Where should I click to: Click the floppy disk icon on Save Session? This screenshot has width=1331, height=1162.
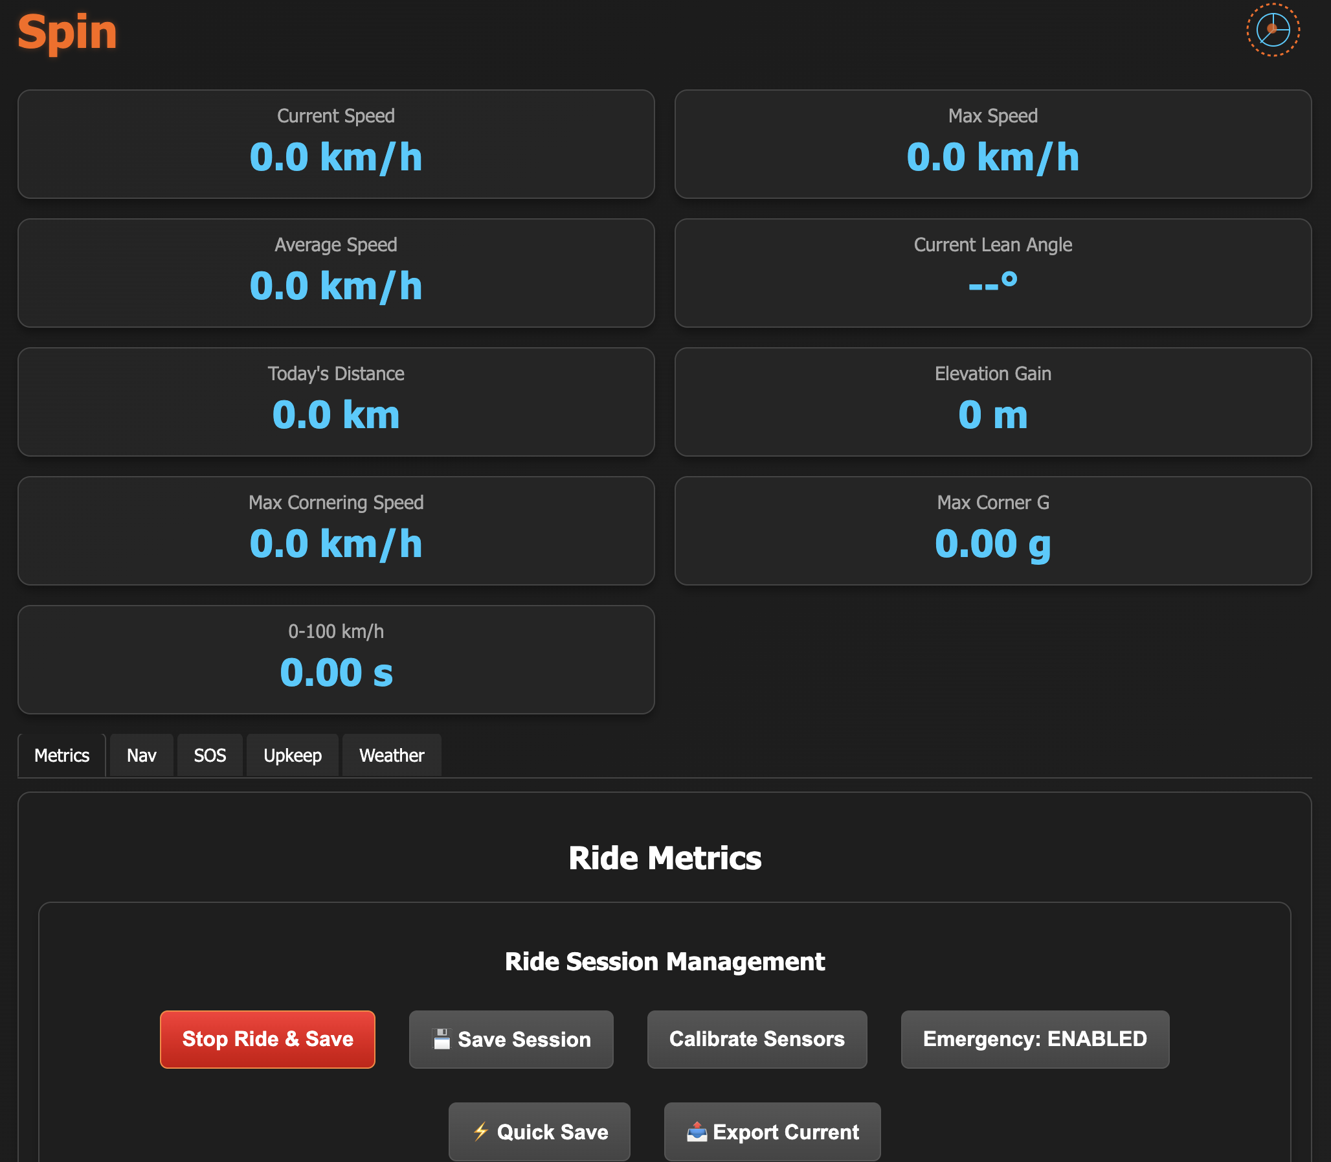(443, 1039)
